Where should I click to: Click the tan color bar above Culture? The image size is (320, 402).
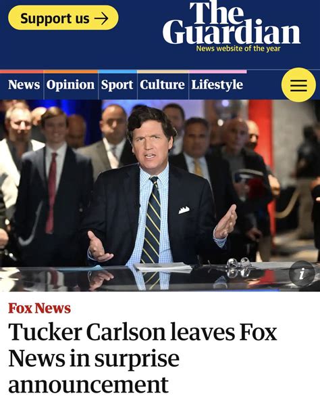coord(163,72)
